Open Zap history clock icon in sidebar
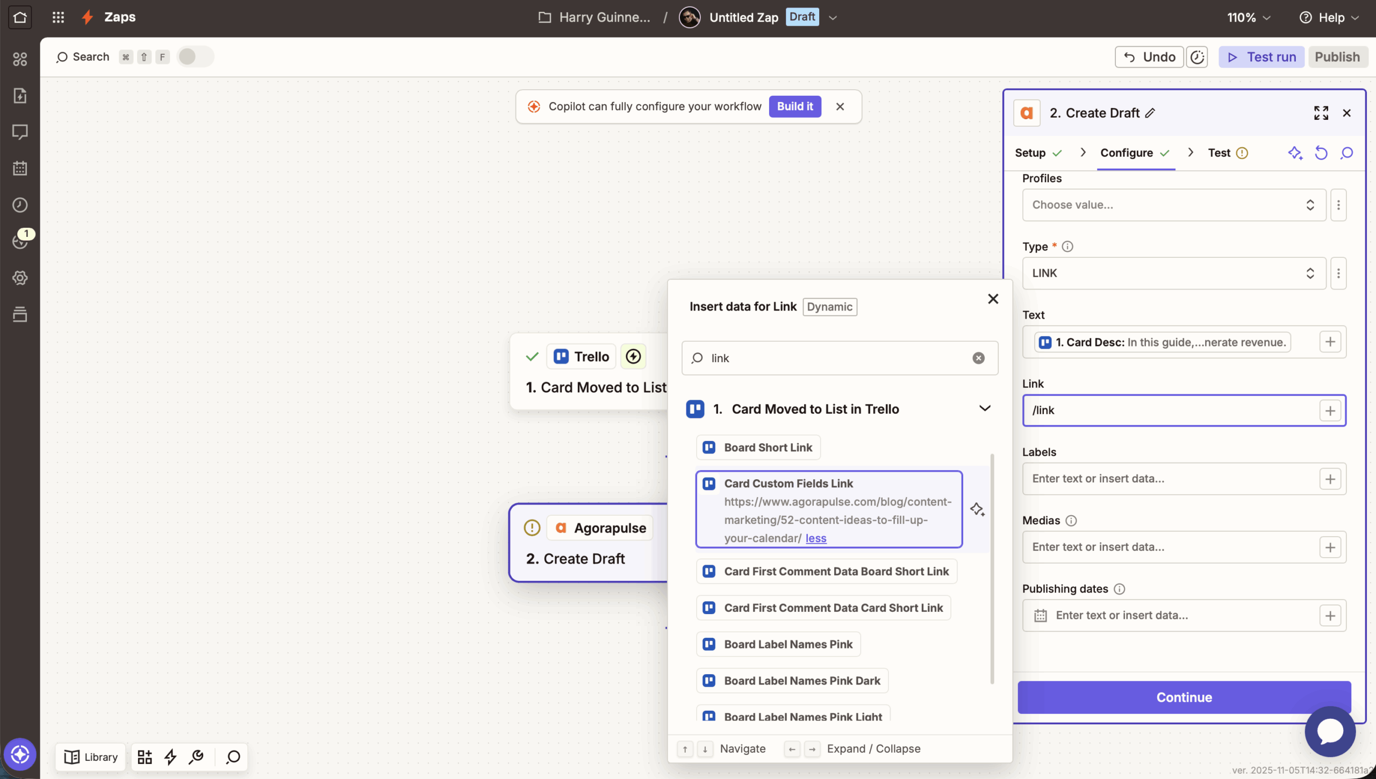The height and width of the screenshot is (779, 1376). pos(20,205)
